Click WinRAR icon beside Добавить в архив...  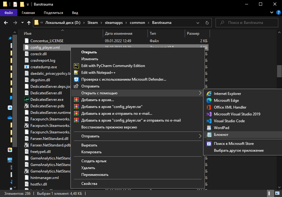pos(76,100)
